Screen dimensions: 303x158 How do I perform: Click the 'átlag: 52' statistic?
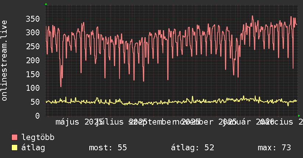[192, 148]
